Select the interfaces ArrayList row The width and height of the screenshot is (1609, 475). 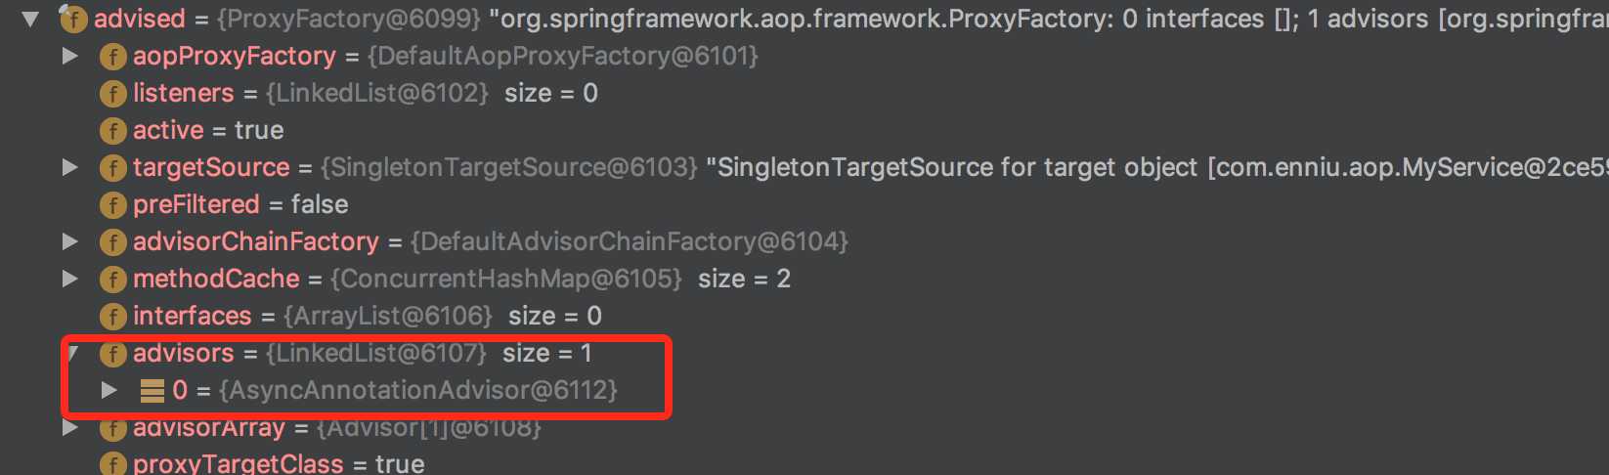[351, 316]
